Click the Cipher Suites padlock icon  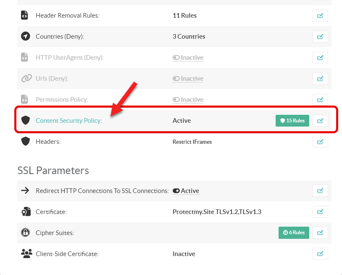26,233
